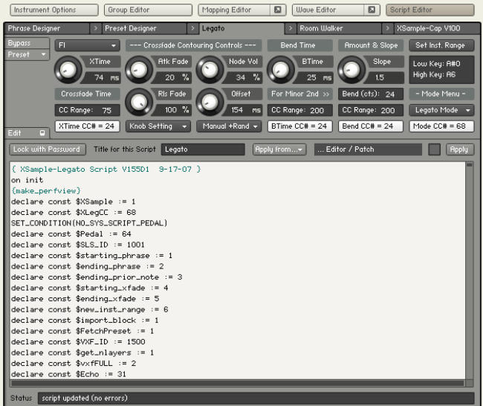
Task: Click the Rls Fade 100 % value
Action: 173,110
